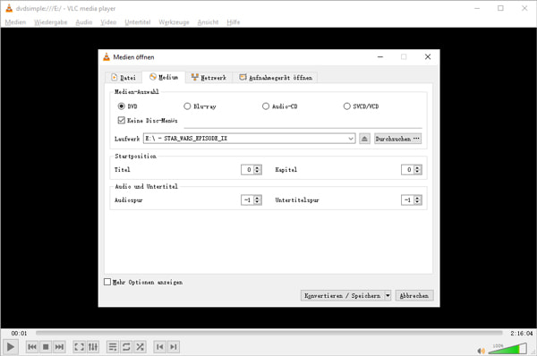Open extended settings equalizer icon
Viewport: 537px width, 356px height.
[93, 347]
